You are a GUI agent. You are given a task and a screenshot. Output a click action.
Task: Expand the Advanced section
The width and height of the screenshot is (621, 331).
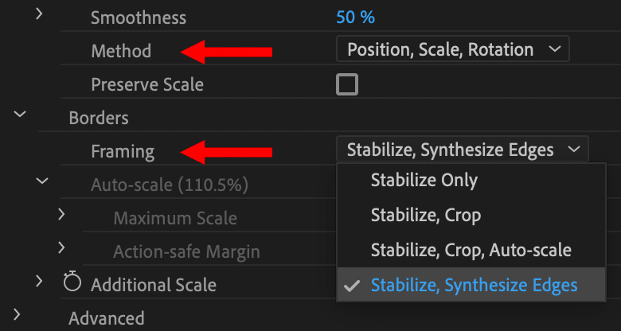point(18,315)
